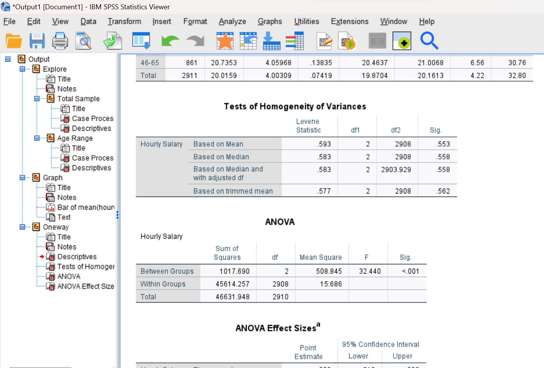Select Notes under Explore in outline

tap(67, 89)
